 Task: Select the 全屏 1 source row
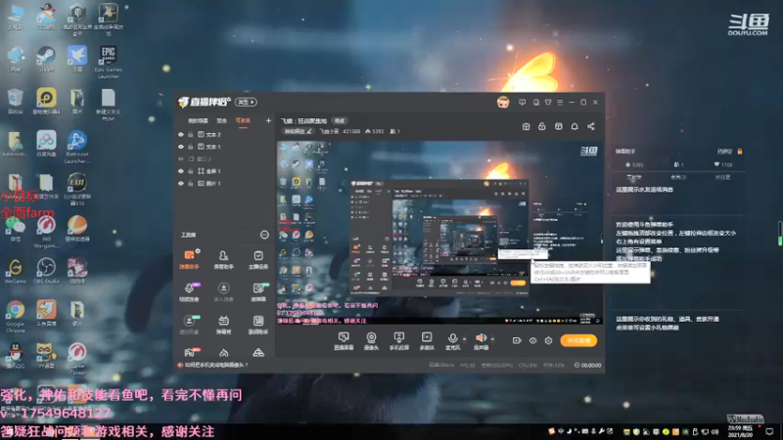click(x=224, y=171)
